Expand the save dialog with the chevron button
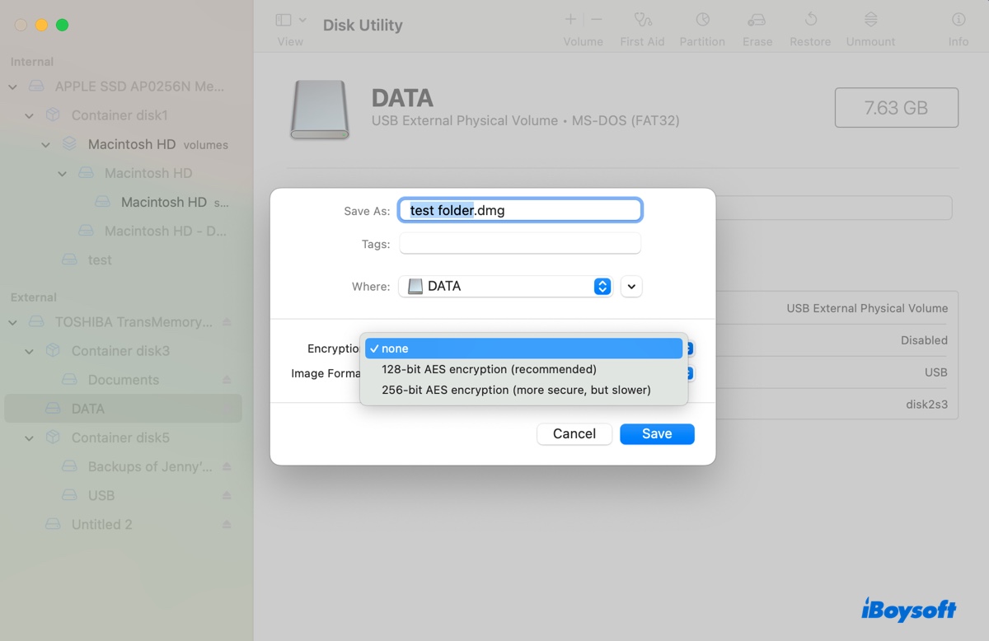 (631, 286)
